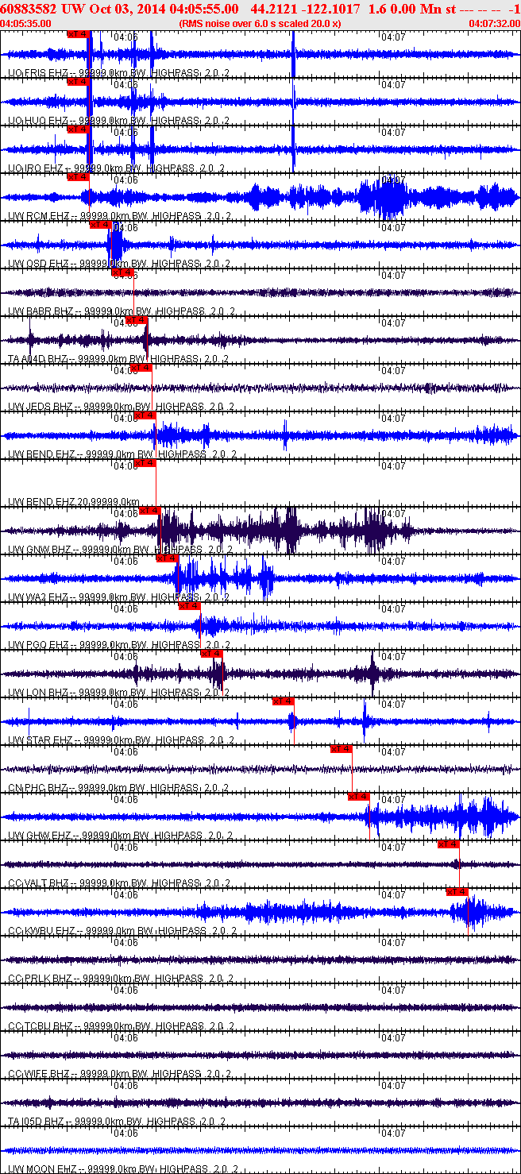
Task: Select the pick flag on UW PGO trace
Action: pos(190,605)
